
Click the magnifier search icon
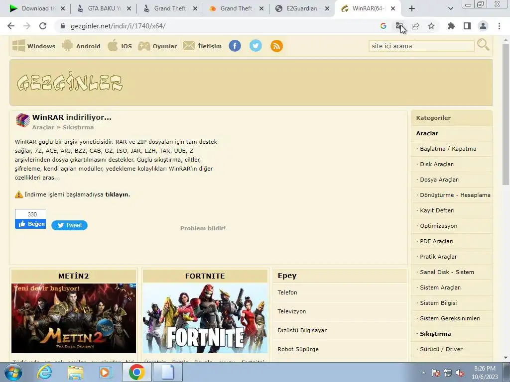(x=483, y=45)
